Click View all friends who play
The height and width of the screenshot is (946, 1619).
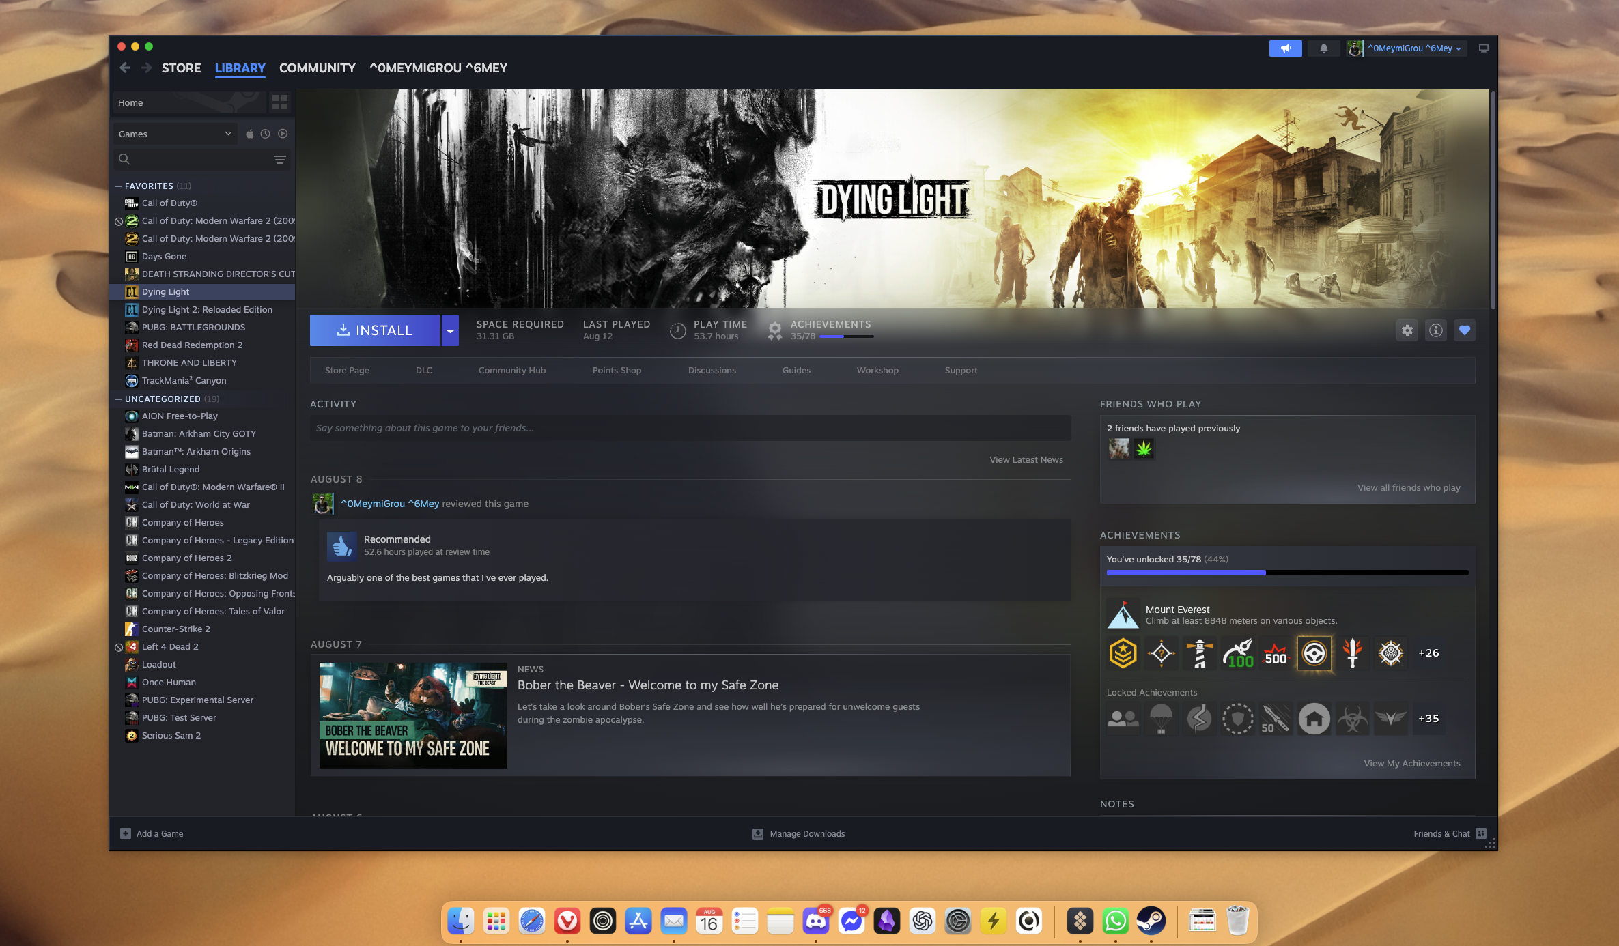pos(1409,488)
